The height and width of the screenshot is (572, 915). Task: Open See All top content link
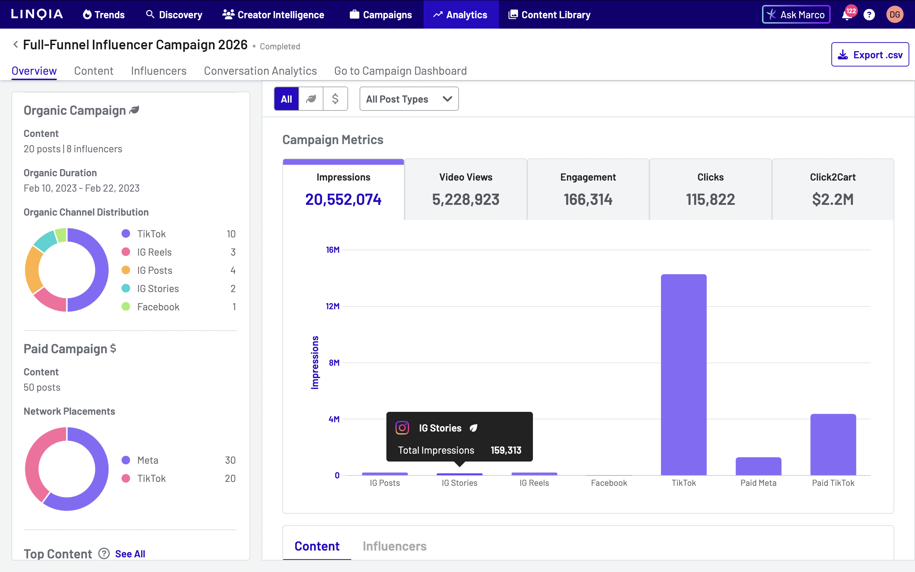(130, 554)
